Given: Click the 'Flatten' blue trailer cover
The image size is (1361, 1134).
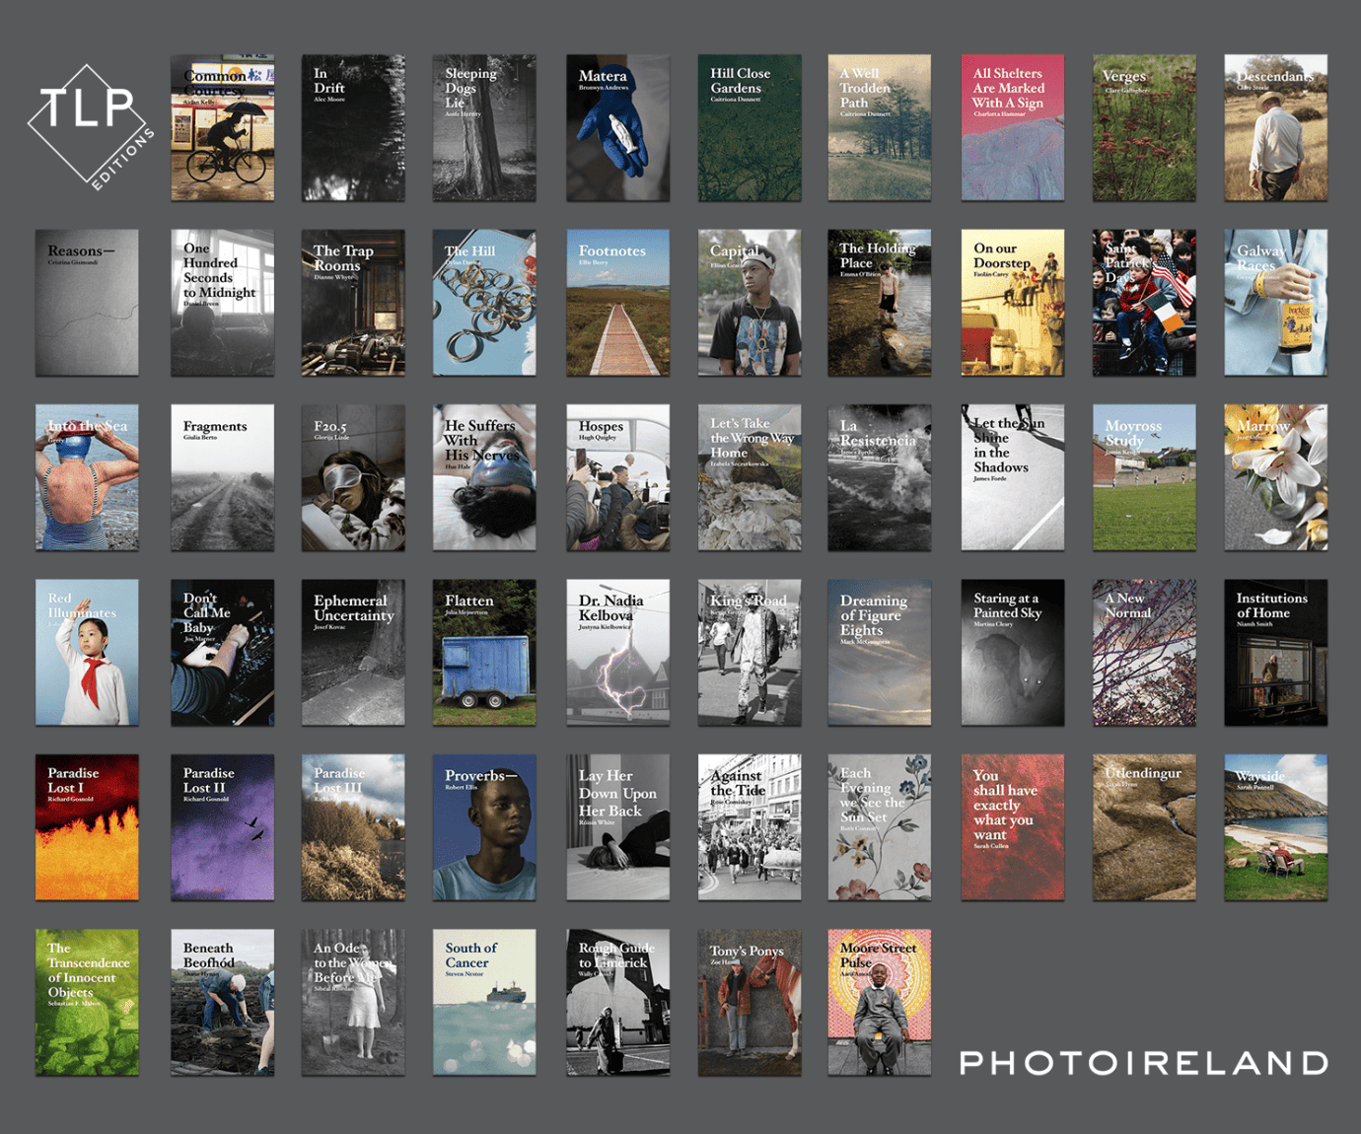Looking at the screenshot, I should pos(484,652).
